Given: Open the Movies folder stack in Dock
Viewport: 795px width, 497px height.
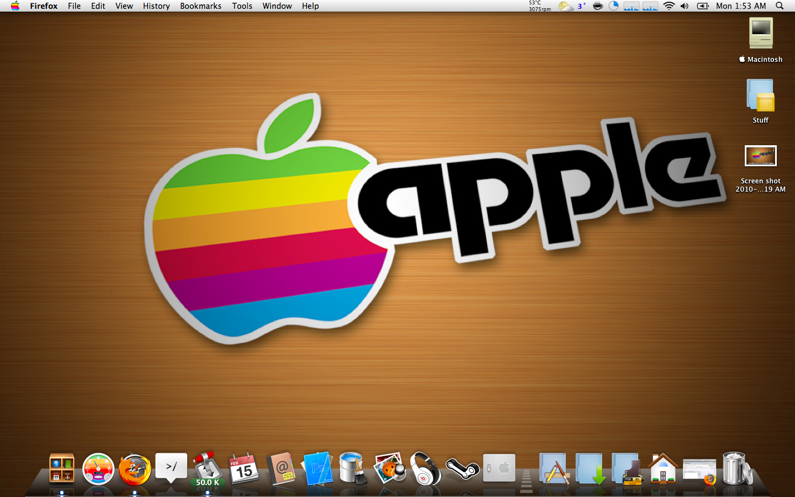Looking at the screenshot, I should (627, 469).
